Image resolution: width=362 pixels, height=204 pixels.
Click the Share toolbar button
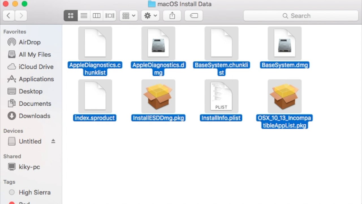coord(172,16)
